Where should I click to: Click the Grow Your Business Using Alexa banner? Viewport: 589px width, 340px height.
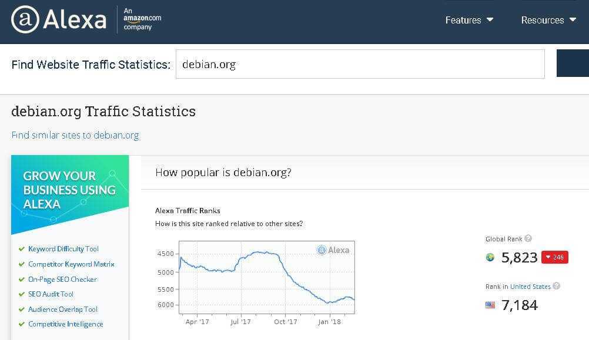[x=70, y=194]
